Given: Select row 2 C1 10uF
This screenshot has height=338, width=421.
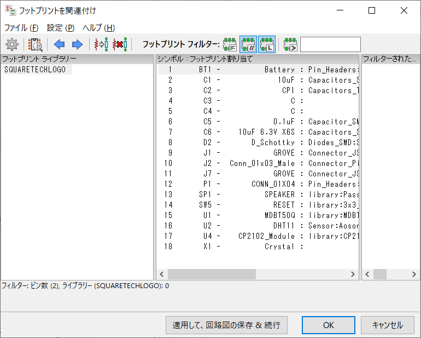Looking at the screenshot, I should click(x=259, y=80).
